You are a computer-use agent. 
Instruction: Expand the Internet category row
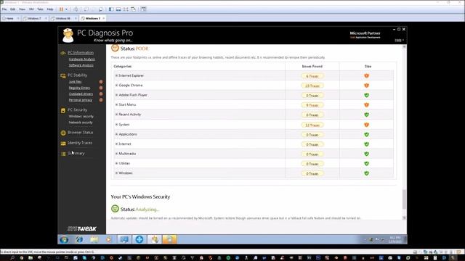click(x=116, y=144)
